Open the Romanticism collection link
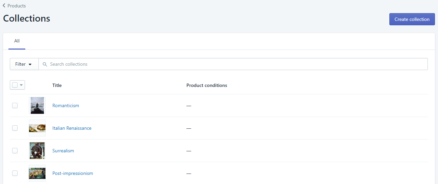Image resolution: width=438 pixels, height=184 pixels. pos(66,105)
